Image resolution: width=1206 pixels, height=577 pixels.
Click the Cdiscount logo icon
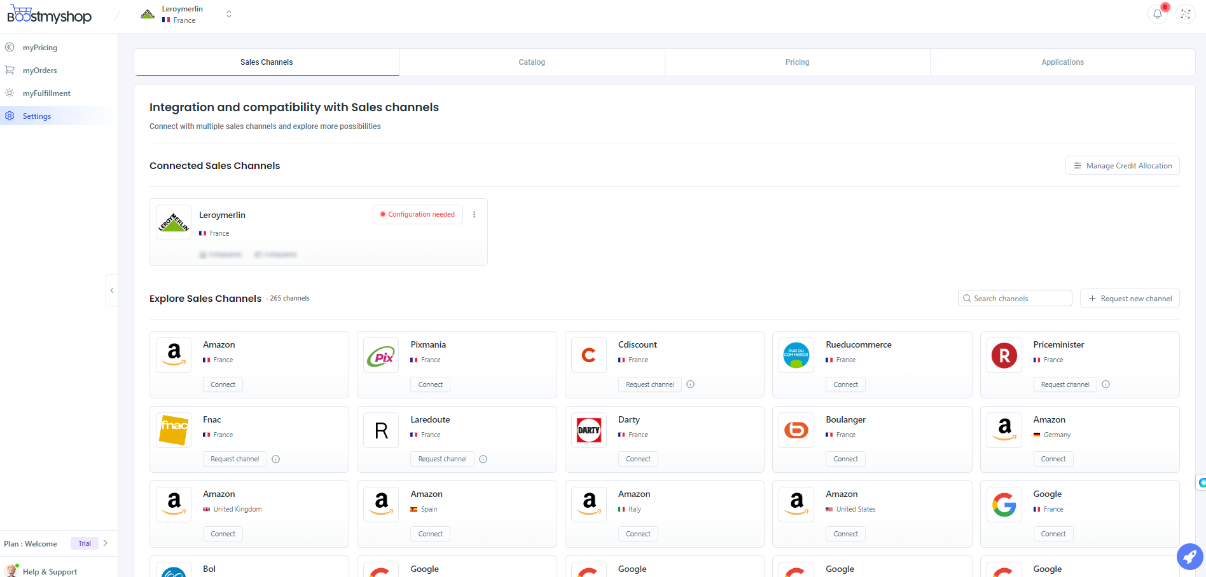click(x=589, y=355)
